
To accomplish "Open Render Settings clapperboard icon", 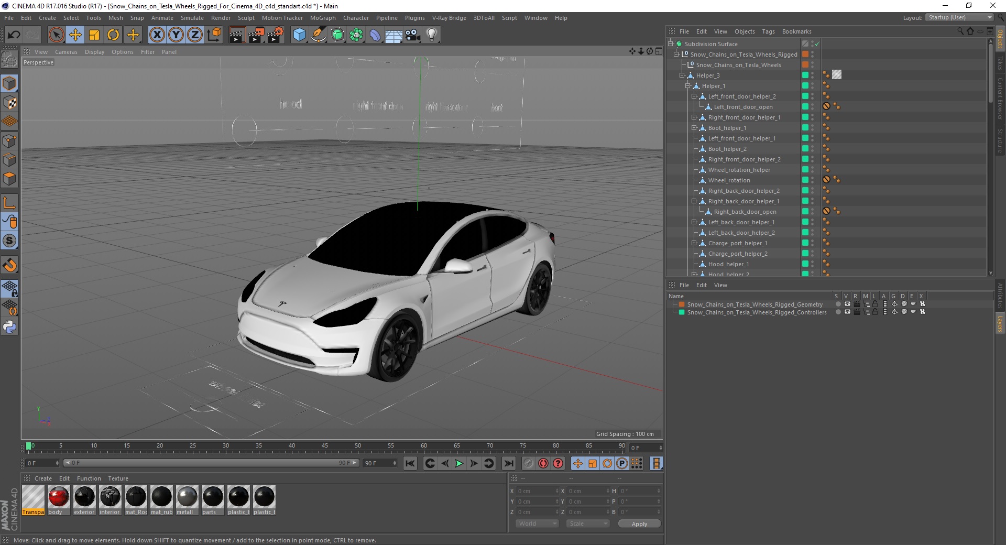I will coord(275,35).
